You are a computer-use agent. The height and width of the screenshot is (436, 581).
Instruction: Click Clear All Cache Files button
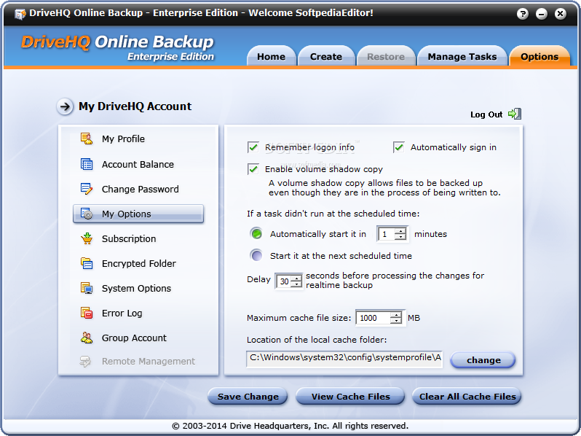click(467, 397)
